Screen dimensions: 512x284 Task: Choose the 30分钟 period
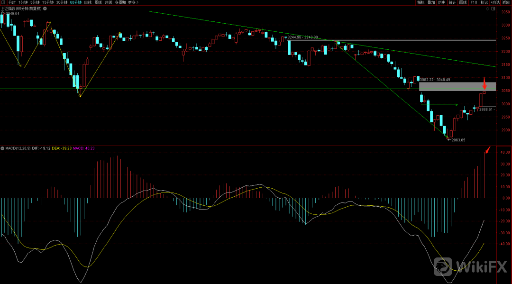pos(62,2)
